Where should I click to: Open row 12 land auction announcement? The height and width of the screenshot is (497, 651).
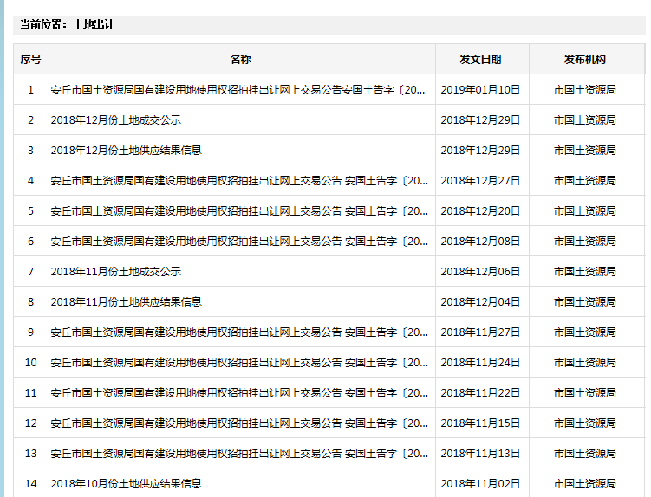coord(239,423)
